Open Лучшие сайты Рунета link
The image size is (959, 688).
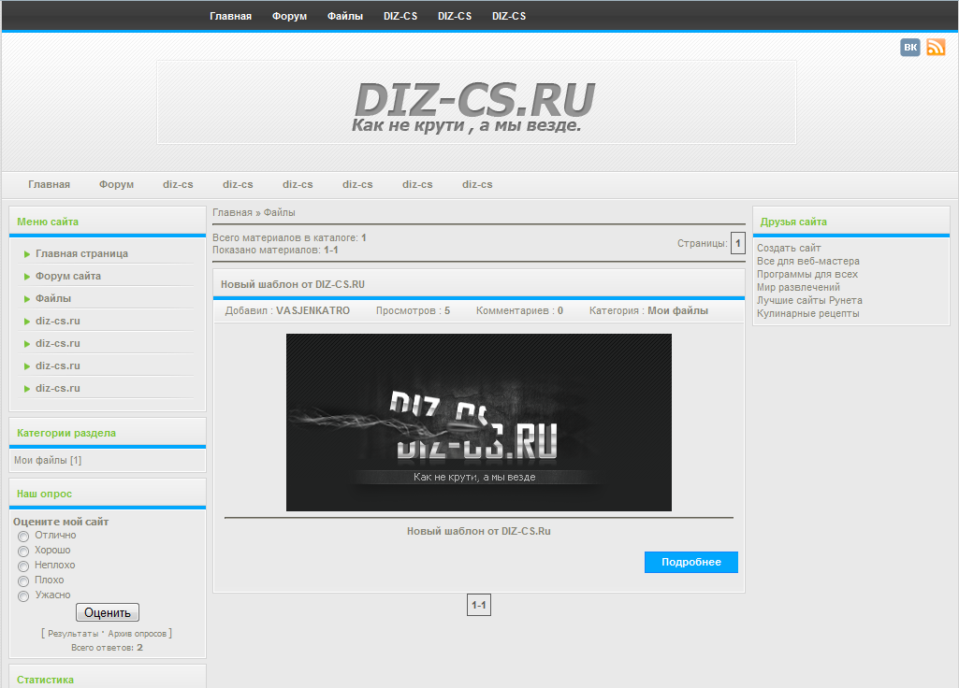[809, 300]
